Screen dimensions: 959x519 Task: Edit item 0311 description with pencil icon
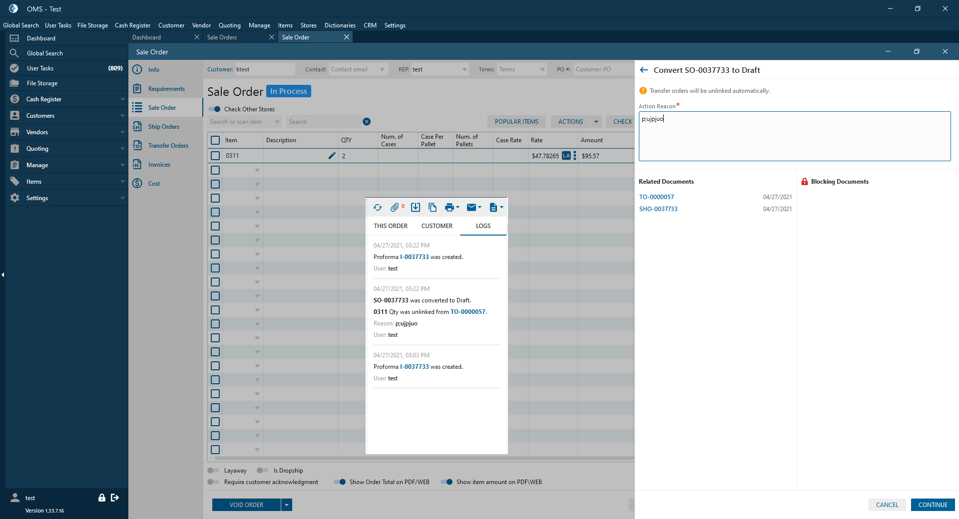[332, 156]
